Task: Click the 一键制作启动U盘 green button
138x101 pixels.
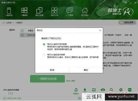Action: click(x=48, y=79)
